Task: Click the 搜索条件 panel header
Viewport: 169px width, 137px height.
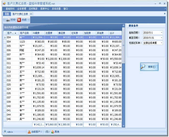Action: point(146,26)
